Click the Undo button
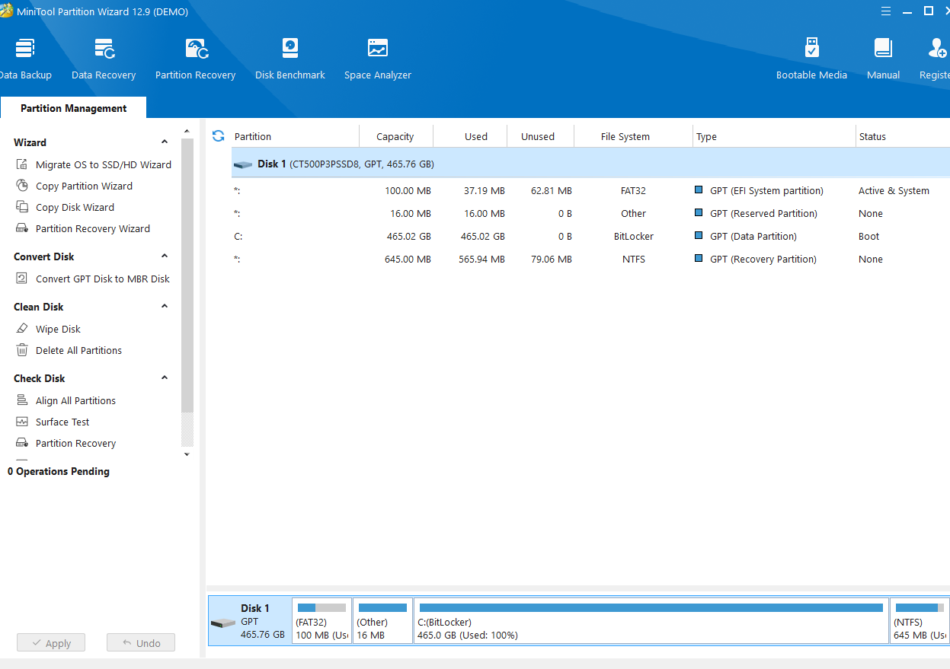 pos(141,643)
